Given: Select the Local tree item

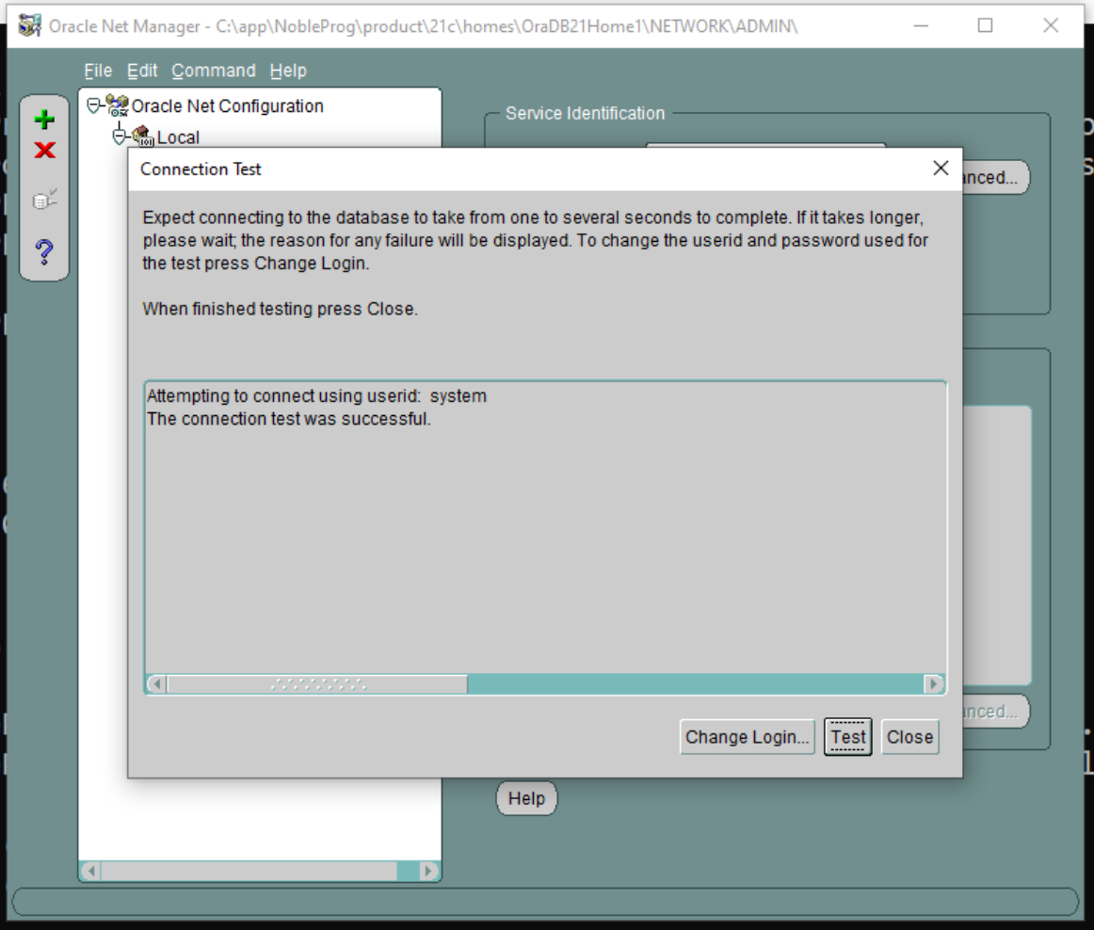Looking at the screenshot, I should (x=178, y=137).
